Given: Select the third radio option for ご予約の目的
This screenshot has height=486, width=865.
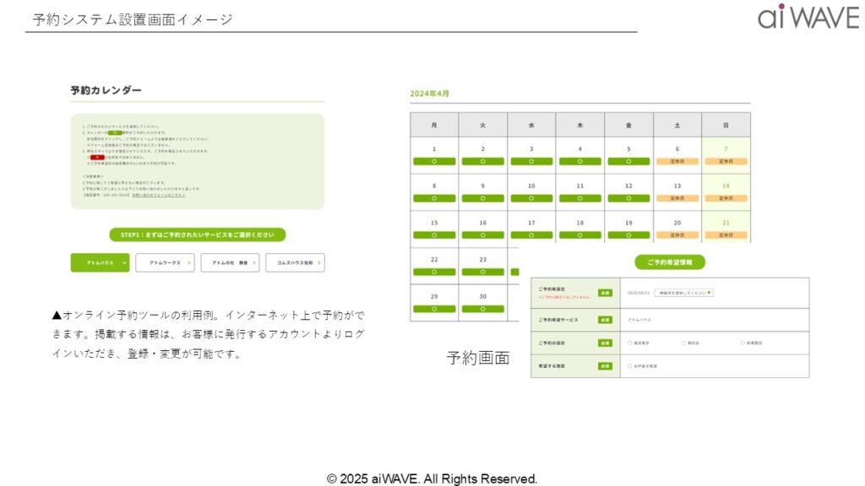Looking at the screenshot, I should [x=743, y=343].
